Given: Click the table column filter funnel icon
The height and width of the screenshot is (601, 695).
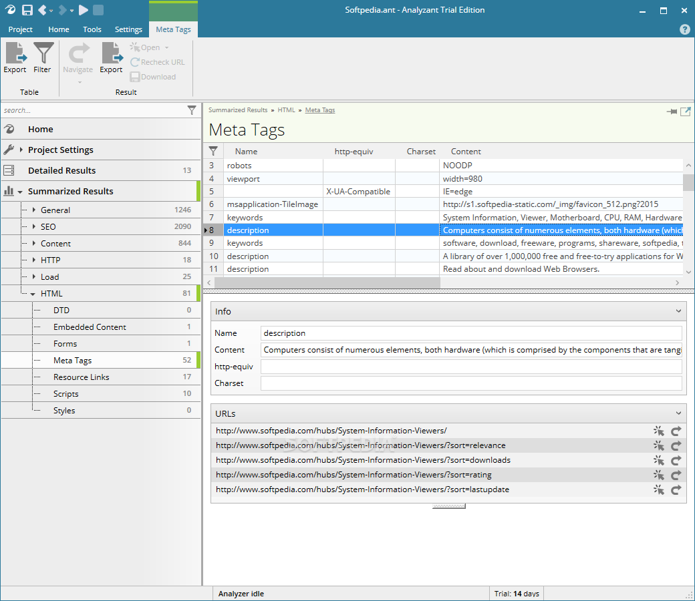Looking at the screenshot, I should pyautogui.click(x=213, y=151).
